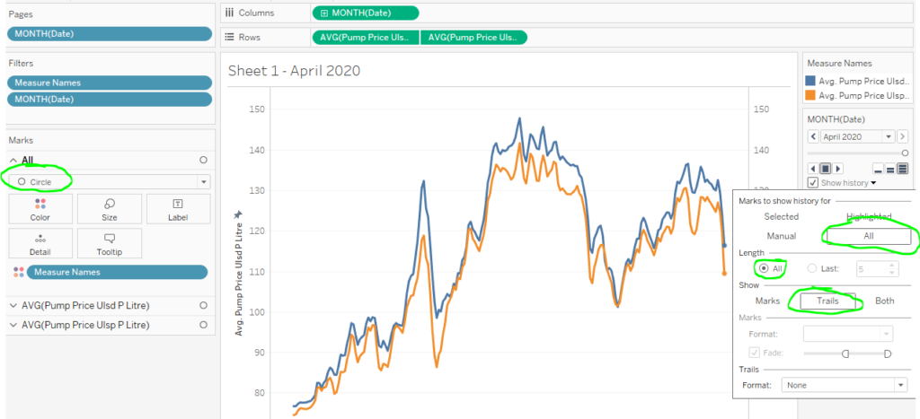Toggle the Show history checkbox
Image resolution: width=920 pixels, height=419 pixels.
coord(812,182)
